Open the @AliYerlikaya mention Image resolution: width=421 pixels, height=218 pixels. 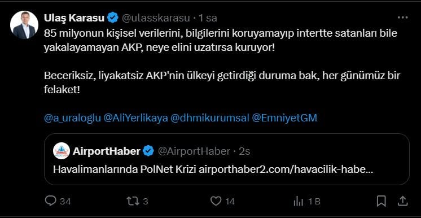tap(135, 118)
